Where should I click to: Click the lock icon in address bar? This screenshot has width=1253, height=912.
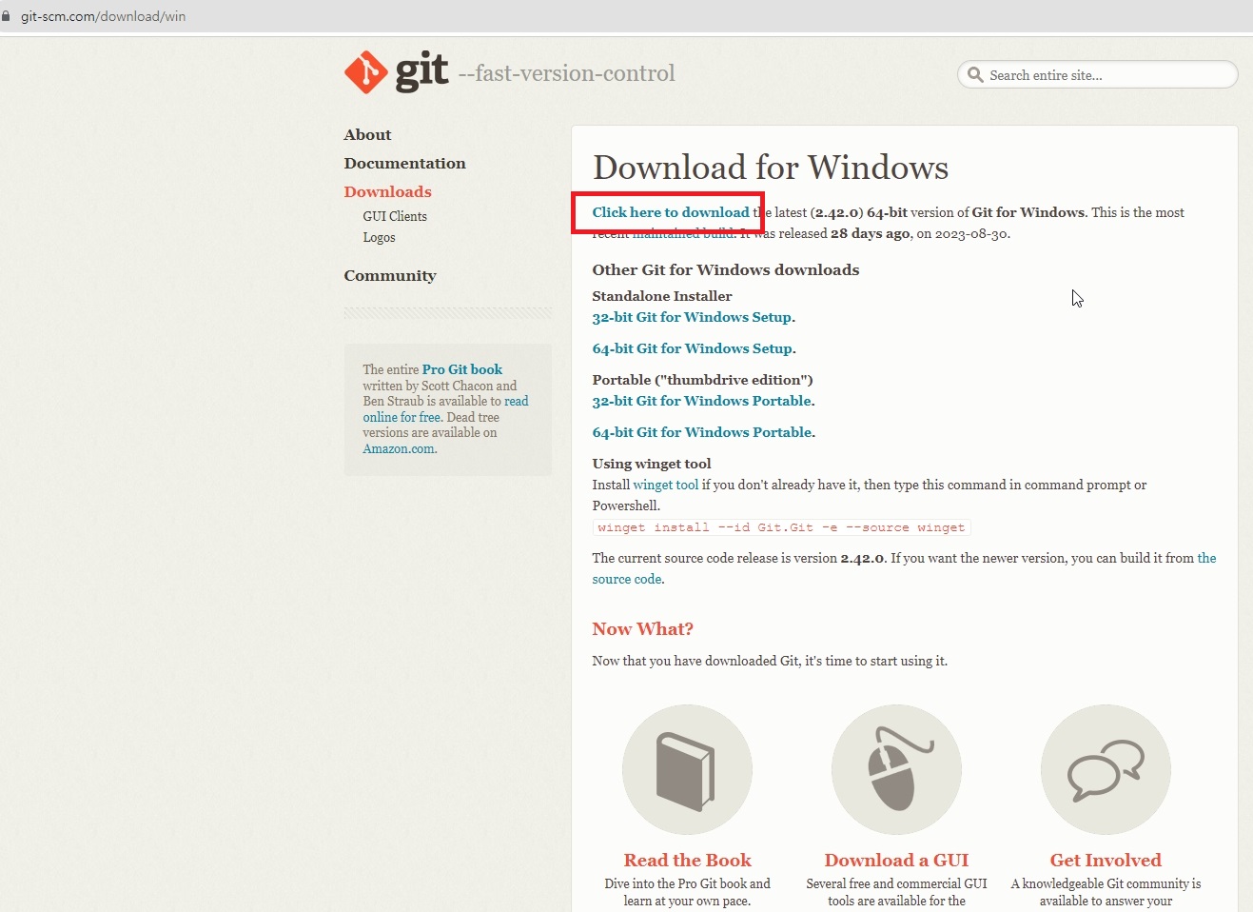[x=6, y=16]
